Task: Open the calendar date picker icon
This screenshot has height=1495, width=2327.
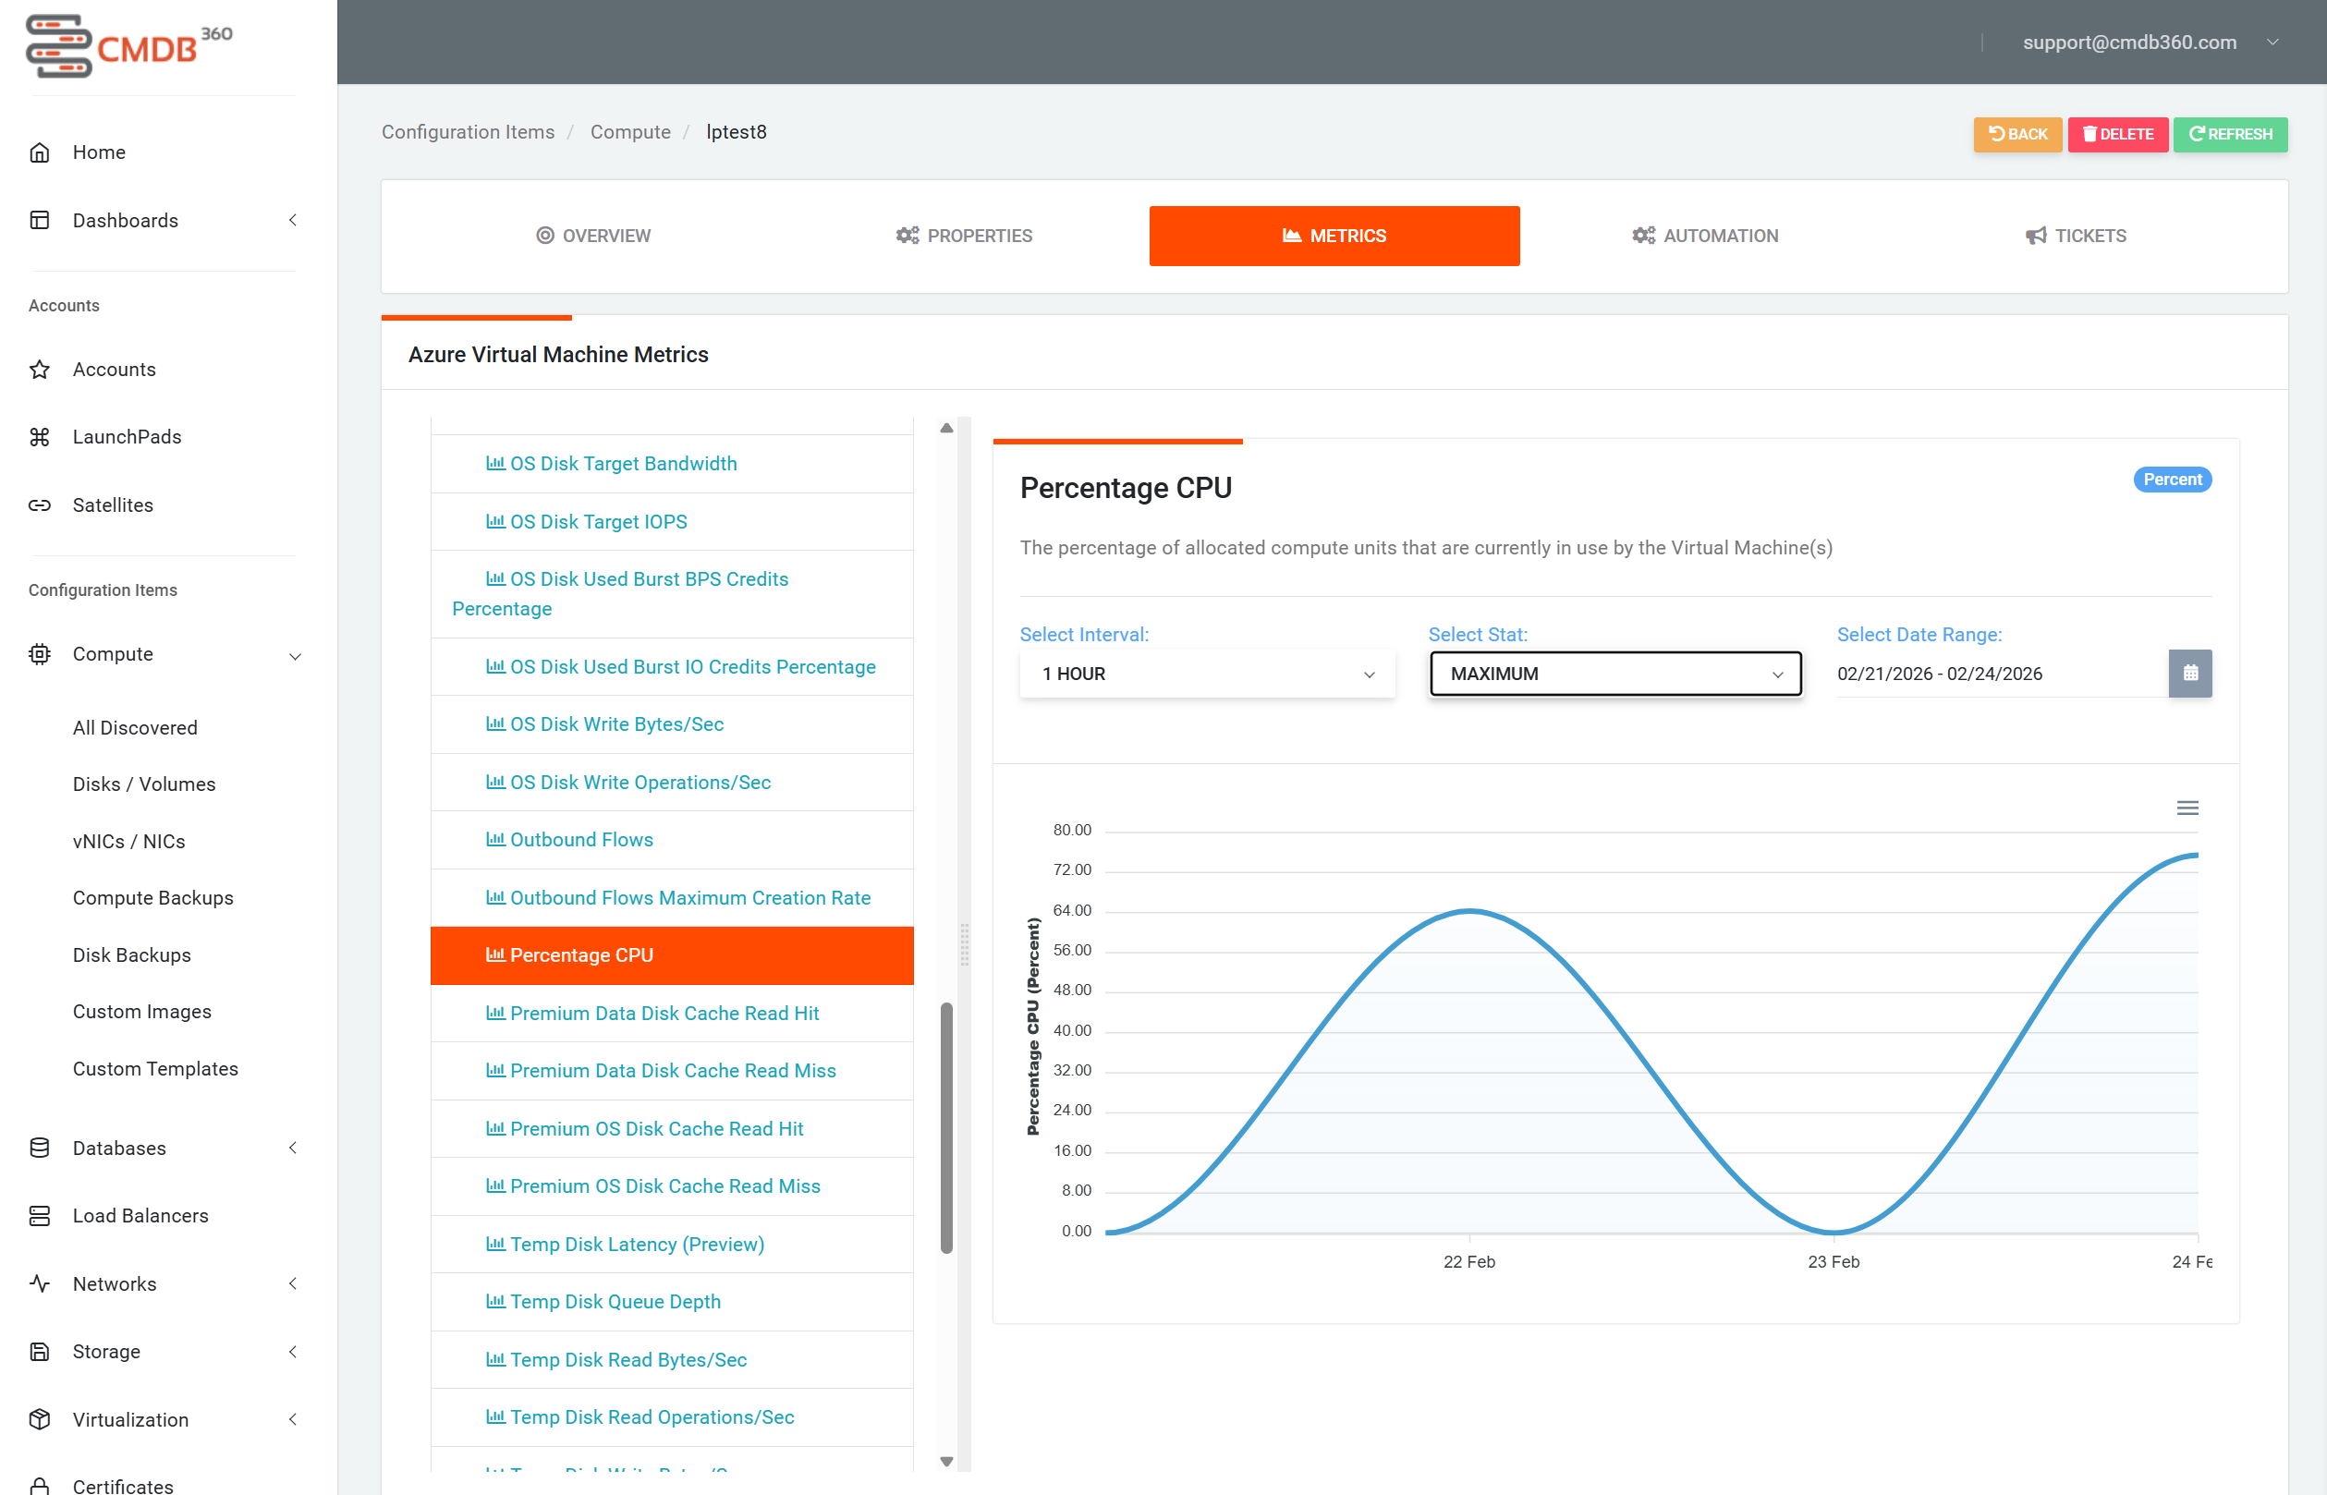Action: [2190, 674]
